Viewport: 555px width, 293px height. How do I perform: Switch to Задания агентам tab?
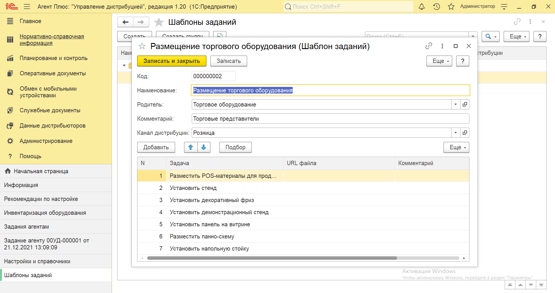click(26, 227)
